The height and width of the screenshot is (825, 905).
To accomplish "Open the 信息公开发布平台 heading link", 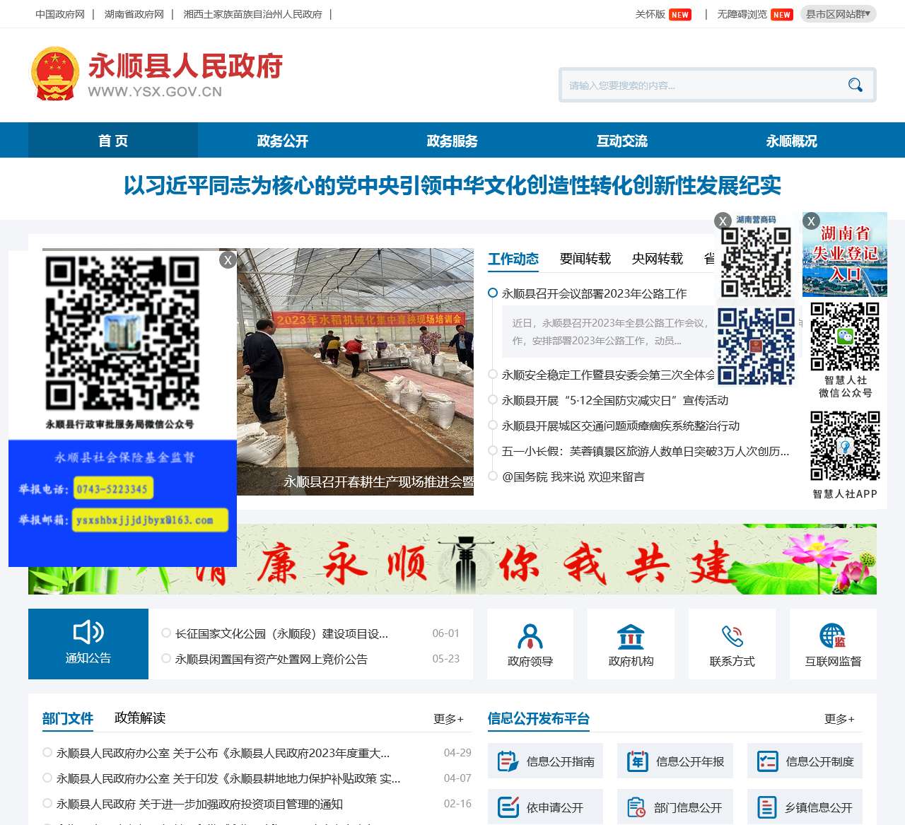I will click(539, 719).
